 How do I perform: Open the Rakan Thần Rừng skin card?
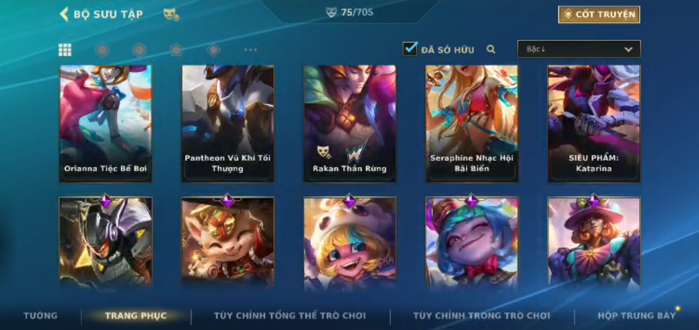pyautogui.click(x=350, y=124)
